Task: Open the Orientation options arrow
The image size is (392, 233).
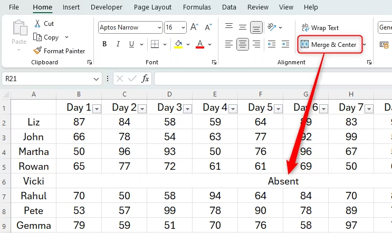Action: (x=281, y=27)
